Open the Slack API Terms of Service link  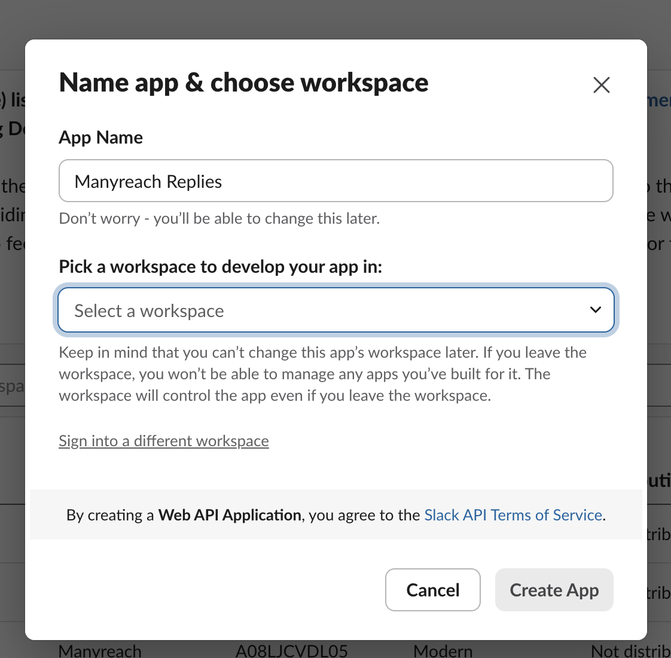coord(513,514)
